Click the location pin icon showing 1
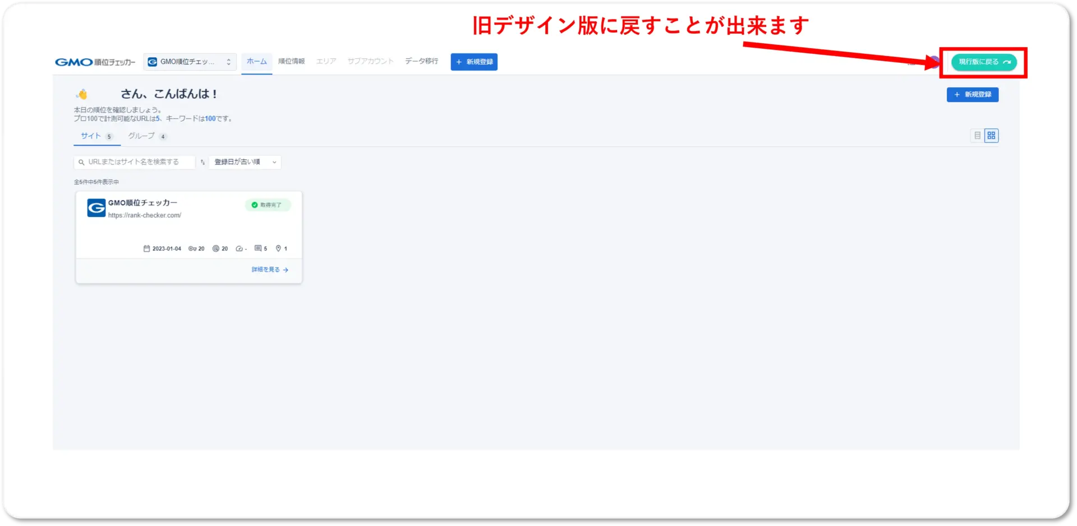This screenshot has width=1077, height=526. click(x=278, y=248)
